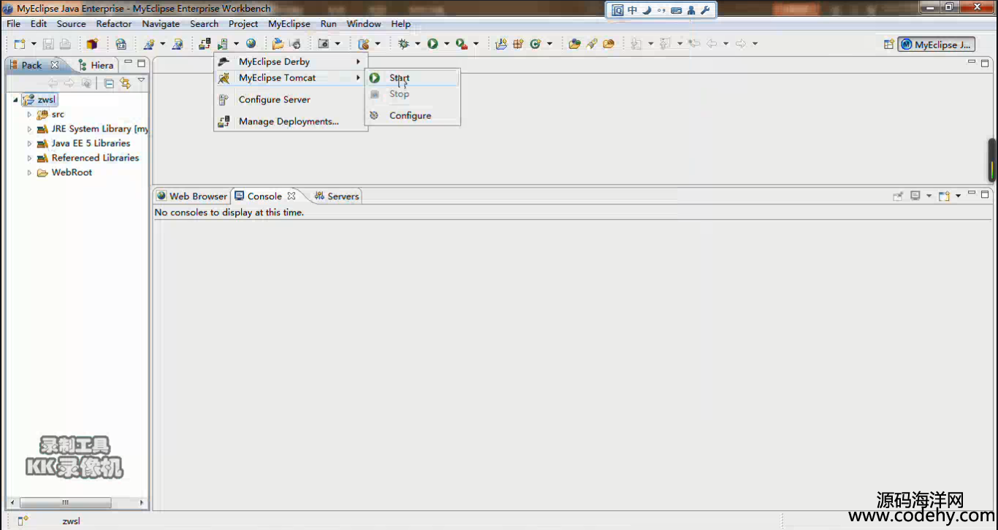Viewport: 998px width, 530px height.
Task: Click the Save disk toolbar icon
Action: pos(48,44)
